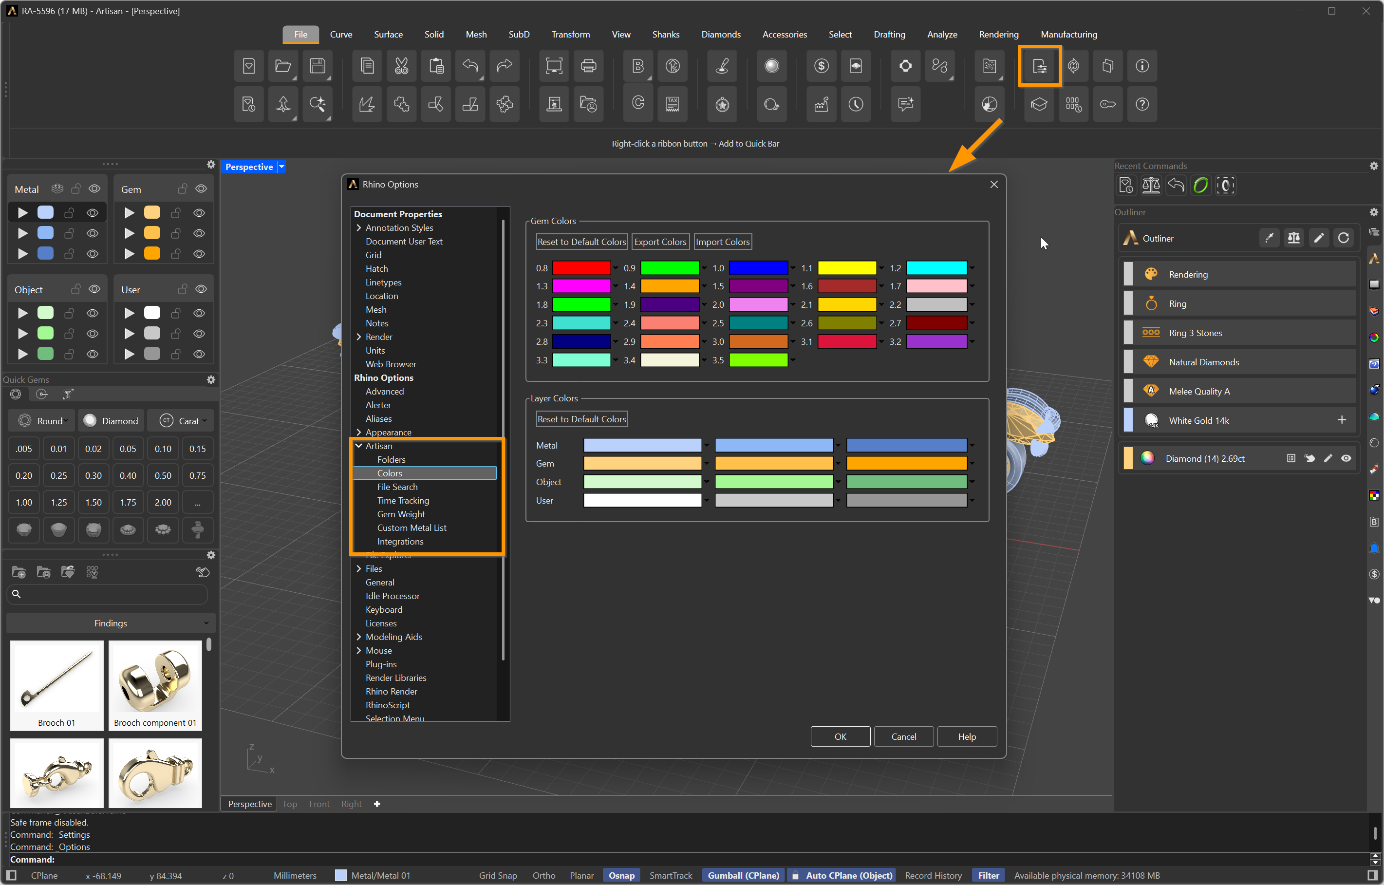This screenshot has height=885, width=1384.
Task: Toggle visibility of Metal layer group
Action: tap(94, 189)
